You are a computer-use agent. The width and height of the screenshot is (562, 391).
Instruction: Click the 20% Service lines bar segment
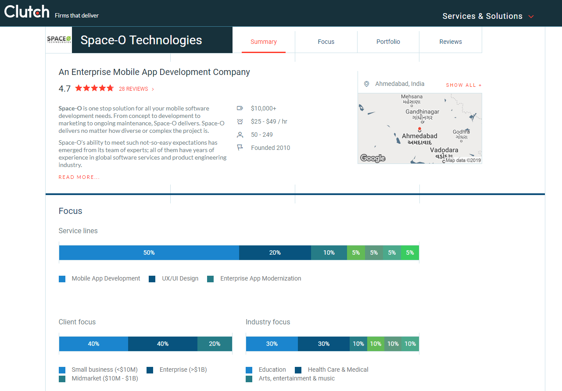pyautogui.click(x=275, y=252)
